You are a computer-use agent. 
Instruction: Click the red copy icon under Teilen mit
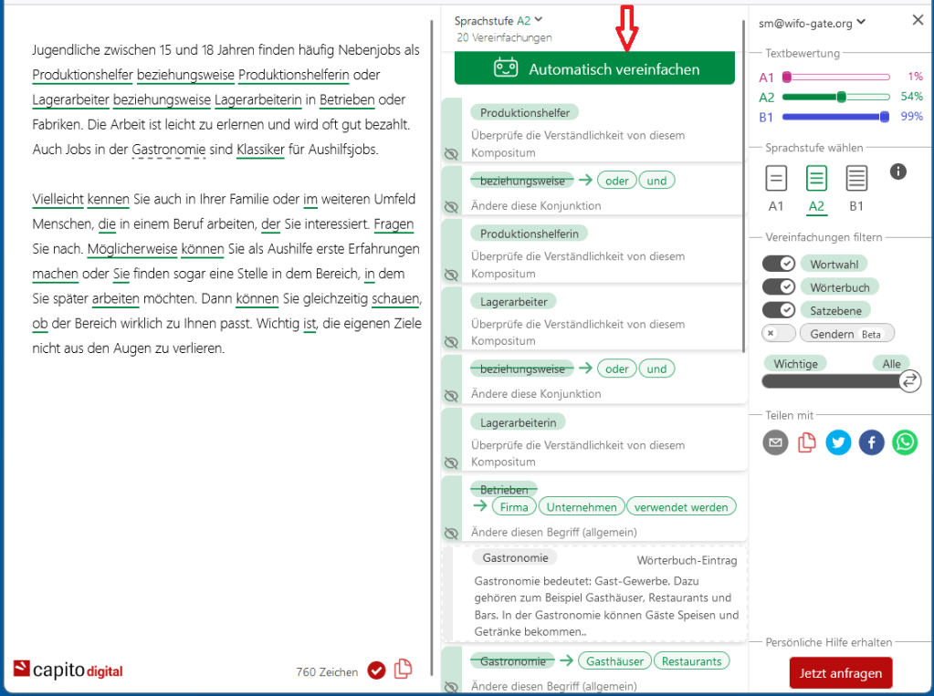pos(806,442)
